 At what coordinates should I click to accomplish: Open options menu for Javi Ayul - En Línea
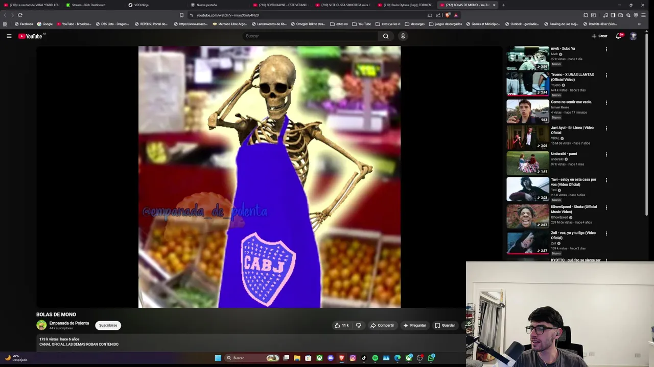(606, 128)
